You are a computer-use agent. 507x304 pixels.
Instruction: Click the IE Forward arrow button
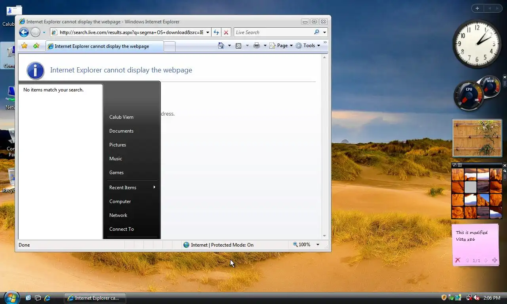tap(35, 32)
